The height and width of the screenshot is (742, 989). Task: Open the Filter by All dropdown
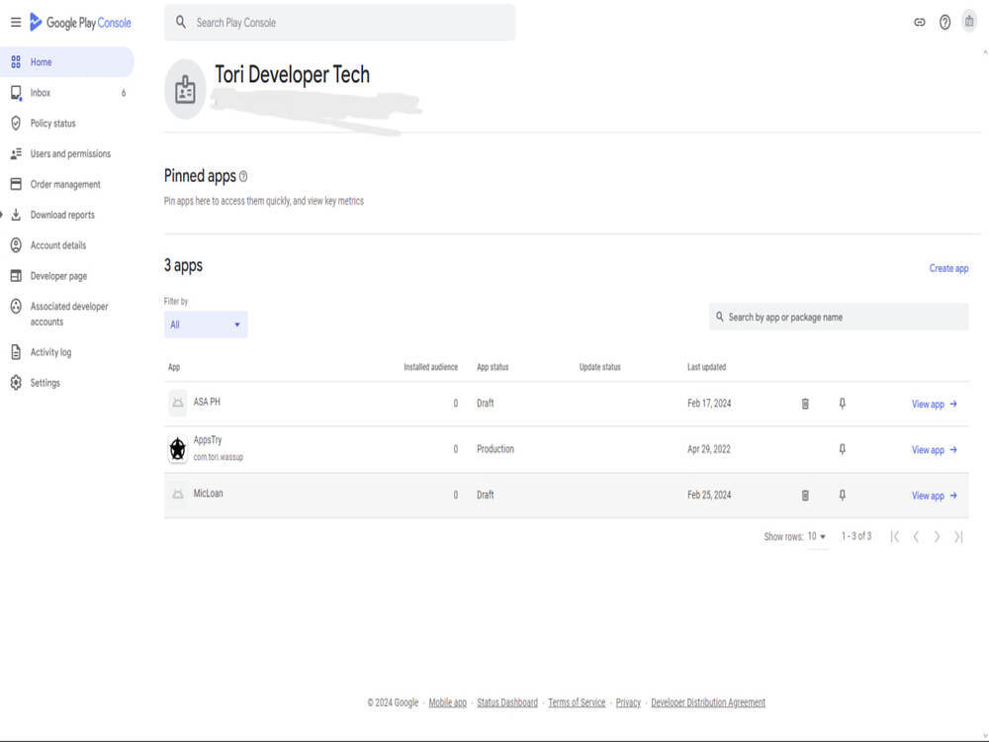coord(205,324)
